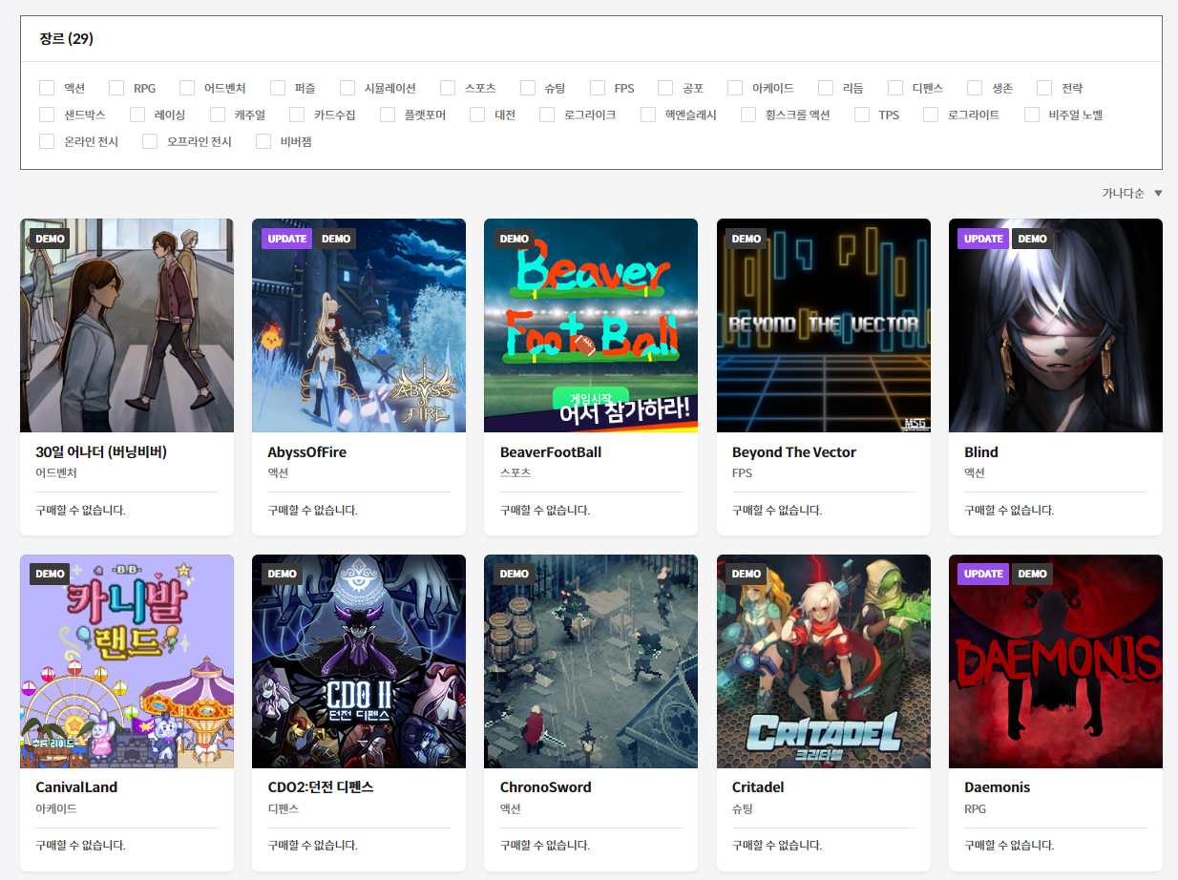
Task: Enable the RPG genre filter checkbox
Action: pos(116,88)
